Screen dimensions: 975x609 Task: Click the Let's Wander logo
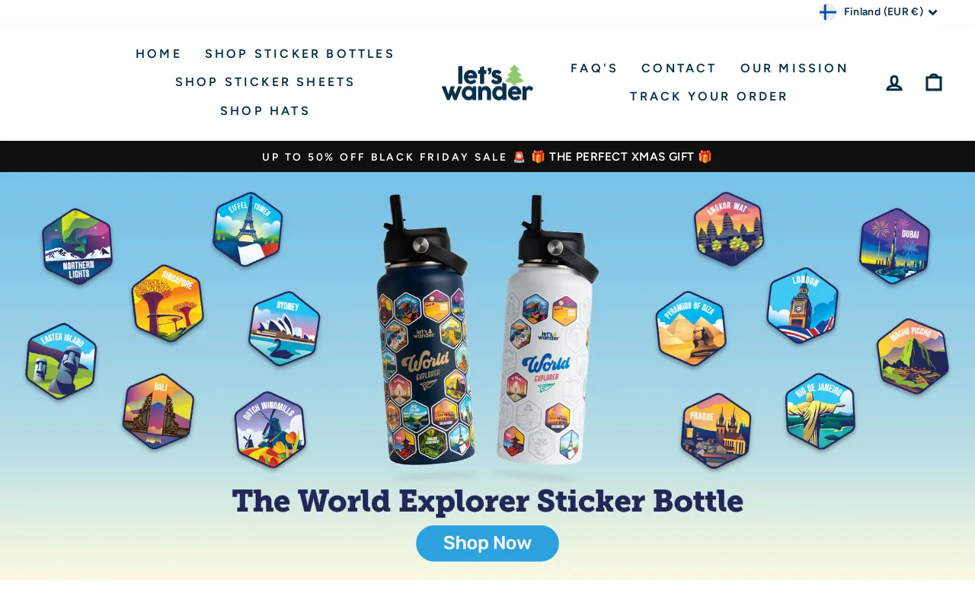click(x=487, y=82)
